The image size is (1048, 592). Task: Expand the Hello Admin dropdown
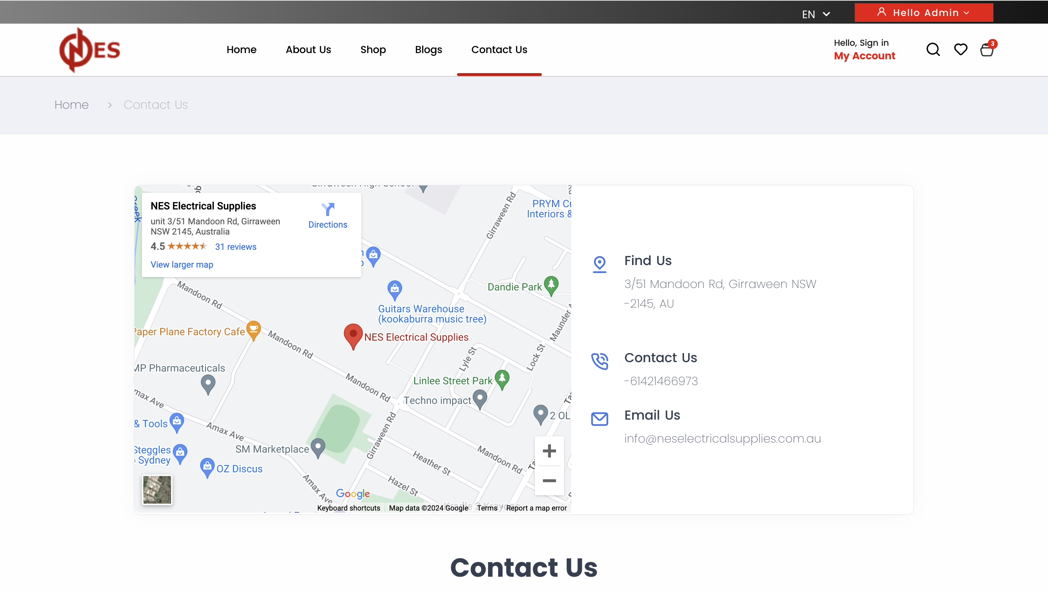[924, 13]
